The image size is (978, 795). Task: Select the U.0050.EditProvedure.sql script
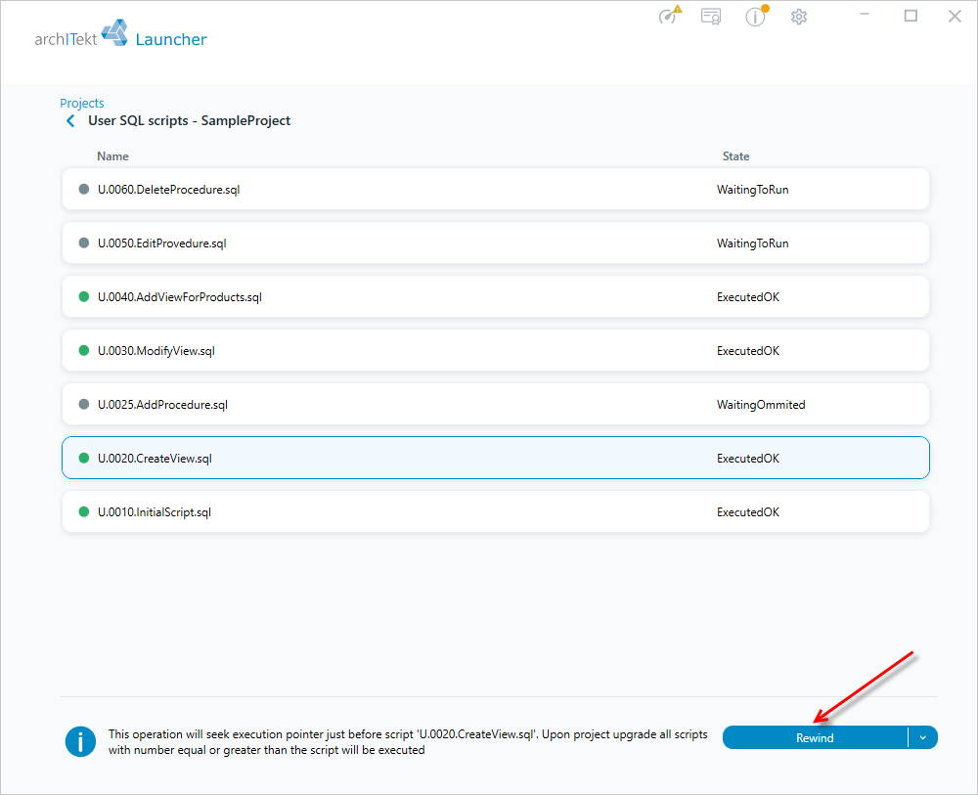(x=495, y=243)
